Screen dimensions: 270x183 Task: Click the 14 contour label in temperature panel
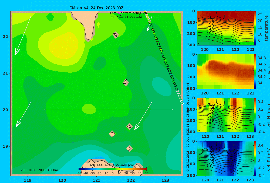click(208, 36)
